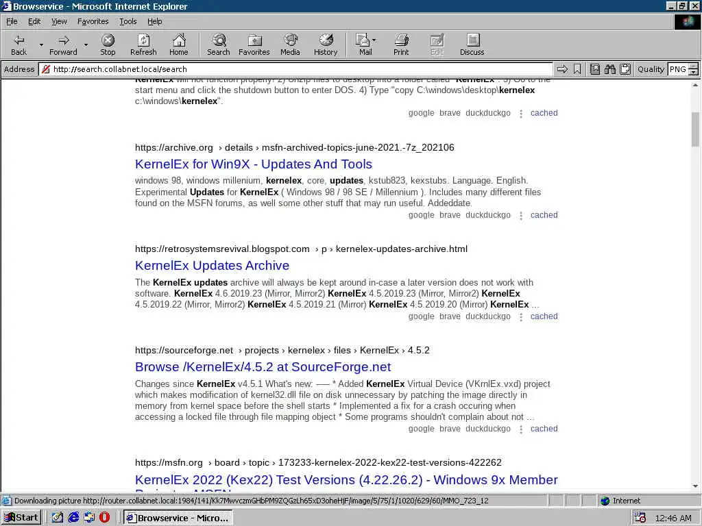Open the Edit menu
Image resolution: width=702 pixels, height=526 pixels.
(x=34, y=21)
